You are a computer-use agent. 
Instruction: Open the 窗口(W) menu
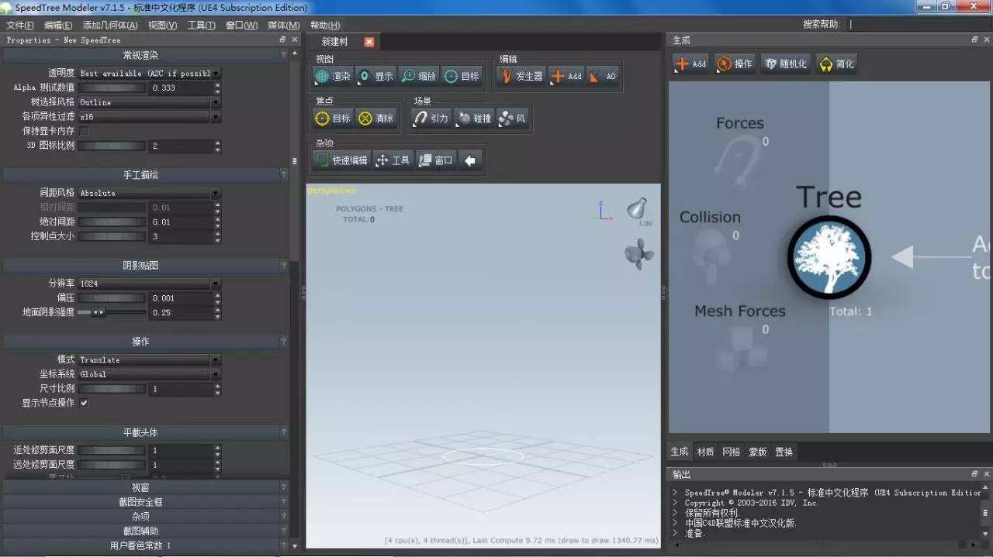(x=241, y=25)
